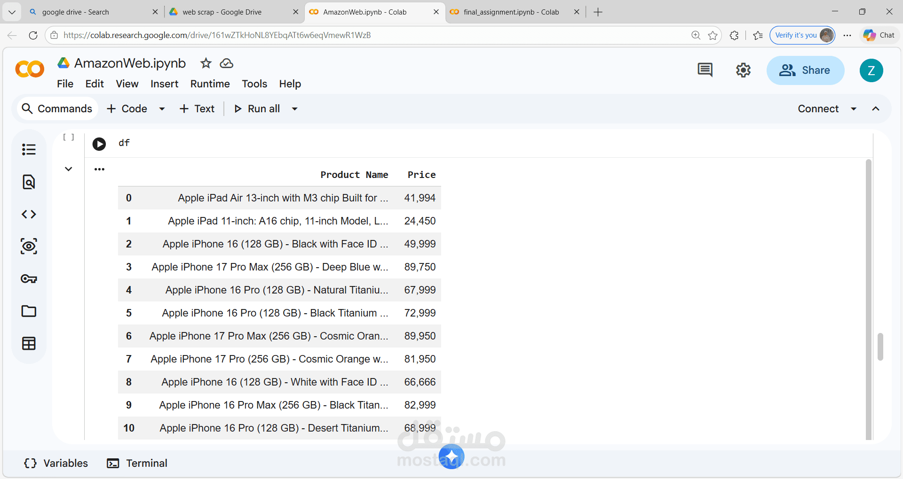
Task: Open the browser zoom control
Action: [x=696, y=35]
